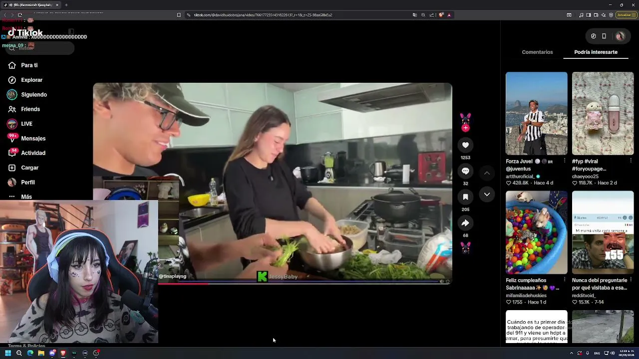Visit mifamiliadehuskies profile link

(x=526, y=295)
